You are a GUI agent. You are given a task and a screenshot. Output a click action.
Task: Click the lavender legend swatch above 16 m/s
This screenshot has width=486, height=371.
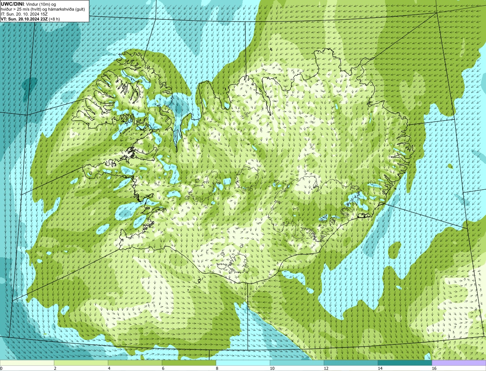(x=459, y=363)
